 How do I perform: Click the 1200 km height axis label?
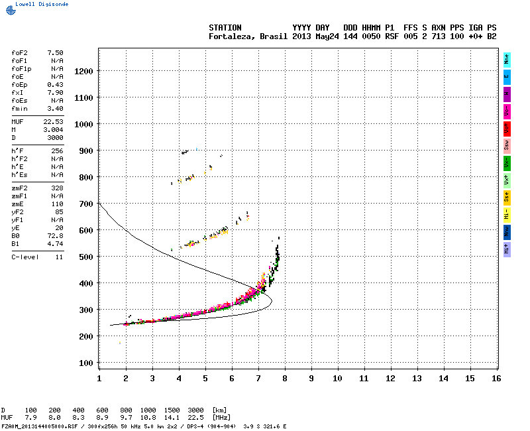83,71
